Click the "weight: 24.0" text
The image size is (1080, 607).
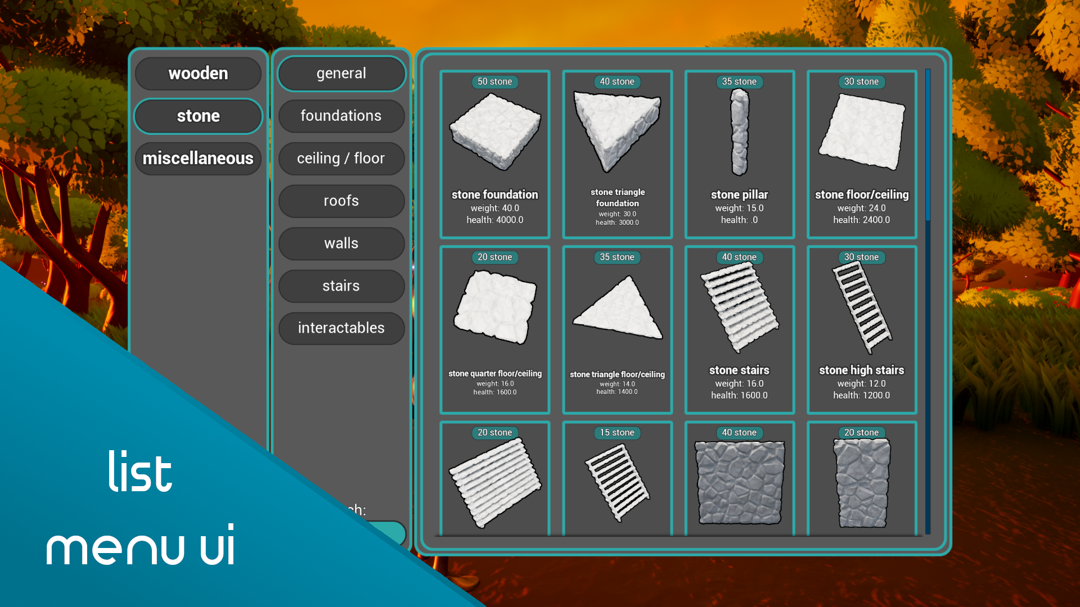(x=862, y=209)
